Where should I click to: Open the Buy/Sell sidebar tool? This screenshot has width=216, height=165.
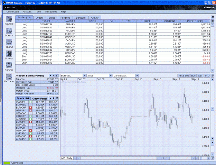(9, 21)
